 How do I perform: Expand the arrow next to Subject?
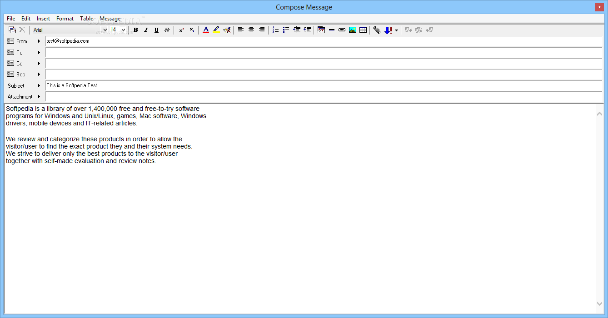click(x=39, y=85)
